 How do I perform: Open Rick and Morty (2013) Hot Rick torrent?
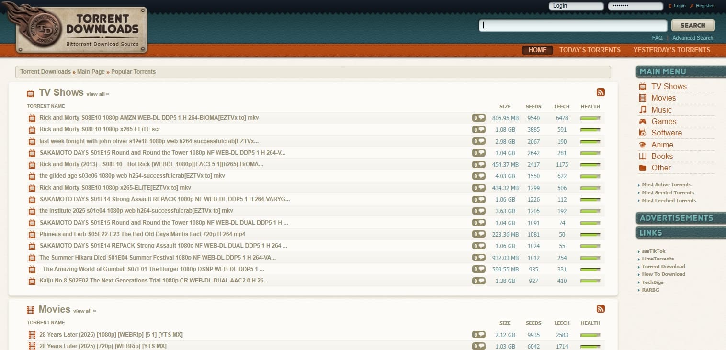coord(151,164)
